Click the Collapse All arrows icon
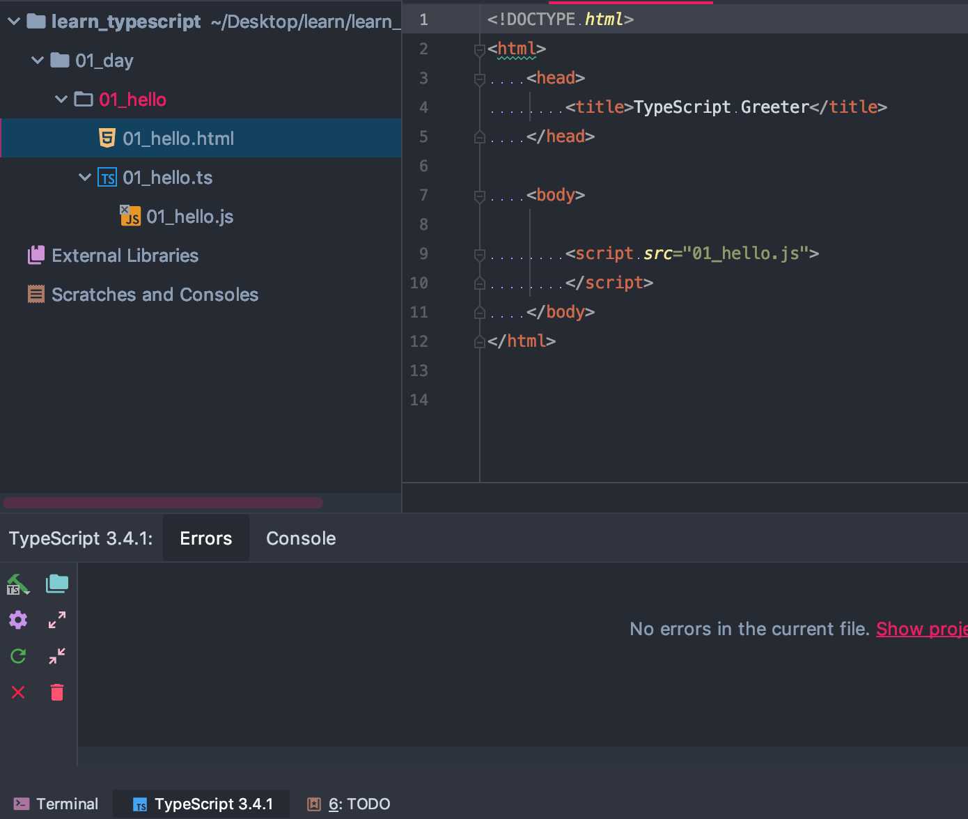This screenshot has width=968, height=819. pos(57,656)
